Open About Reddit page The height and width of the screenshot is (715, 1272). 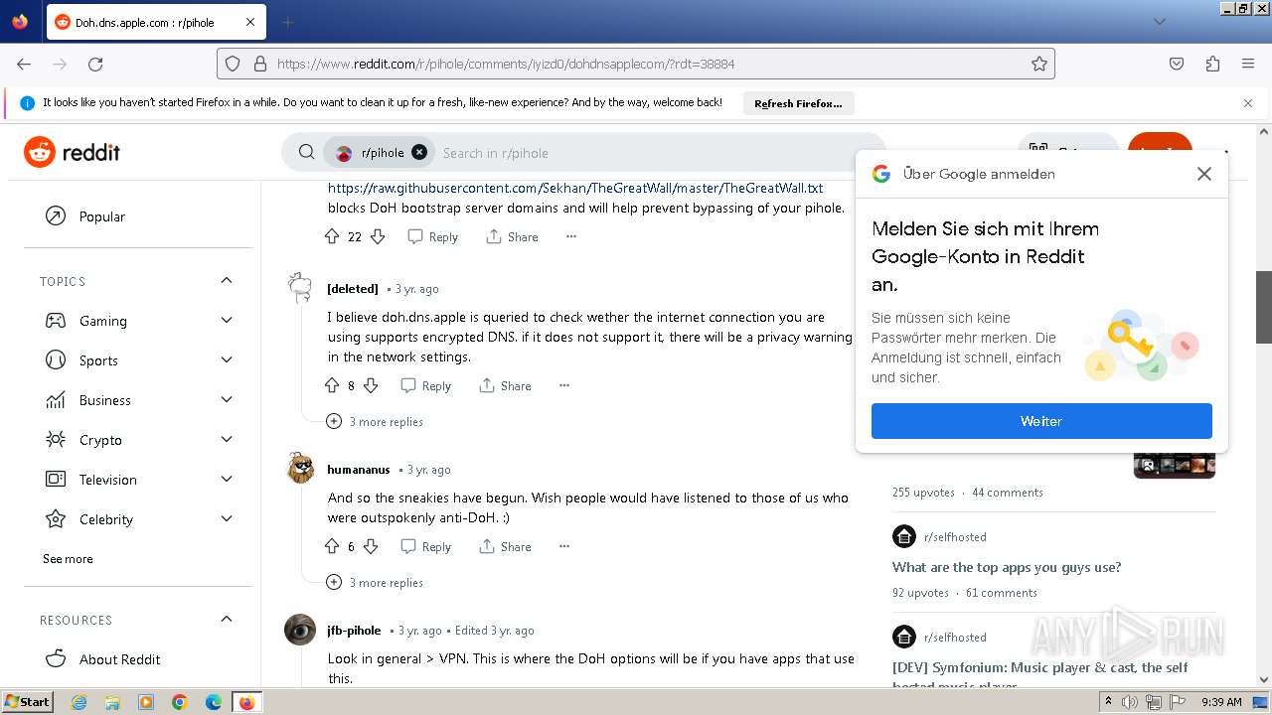138,659
